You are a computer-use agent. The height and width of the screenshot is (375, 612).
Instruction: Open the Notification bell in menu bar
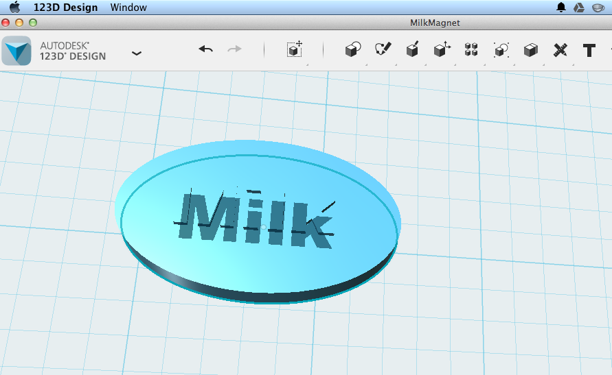tap(561, 7)
